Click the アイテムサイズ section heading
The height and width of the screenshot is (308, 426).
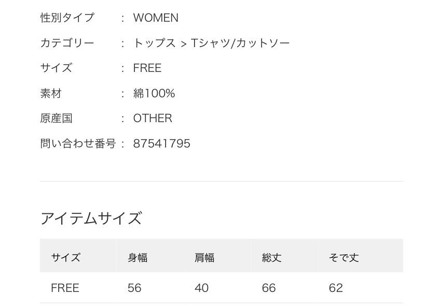click(x=91, y=218)
